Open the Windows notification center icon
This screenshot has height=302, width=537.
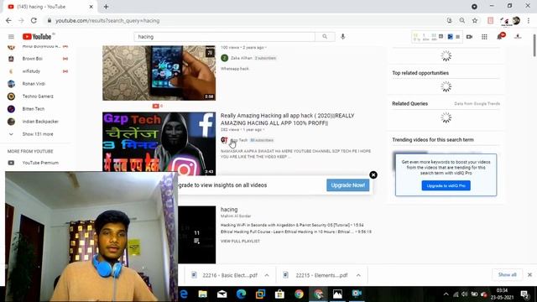tap(524, 294)
